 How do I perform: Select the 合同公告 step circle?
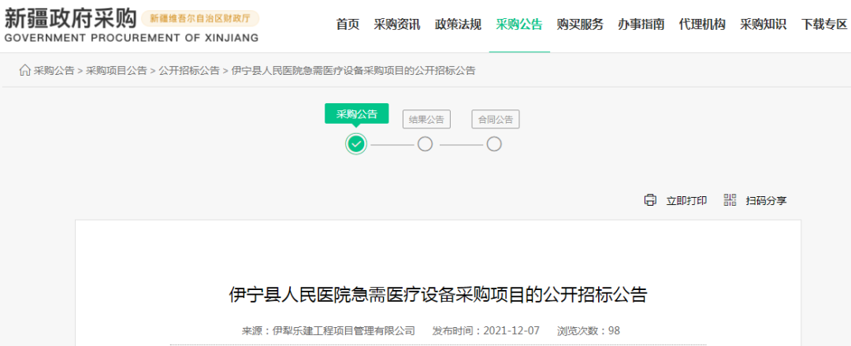point(494,144)
